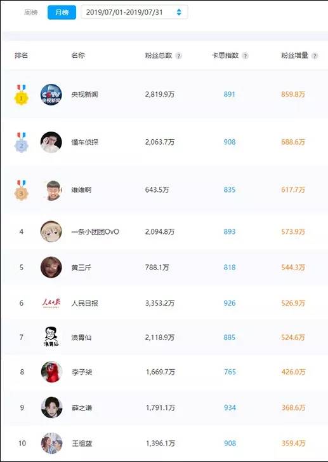Switch to the 周榜 weekly ranking tab
This screenshot has width=328, height=462.
tap(31, 13)
